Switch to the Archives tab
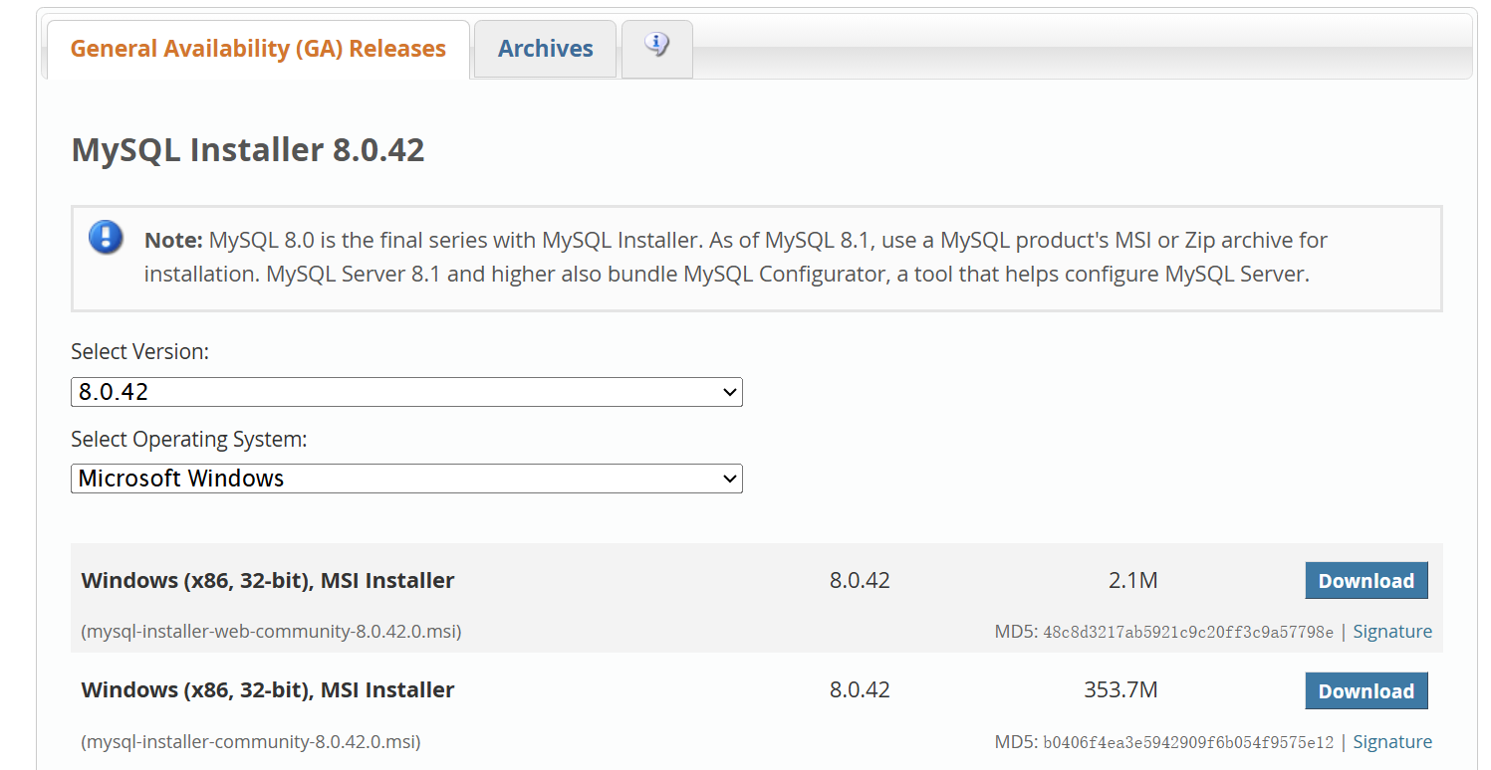 545,49
